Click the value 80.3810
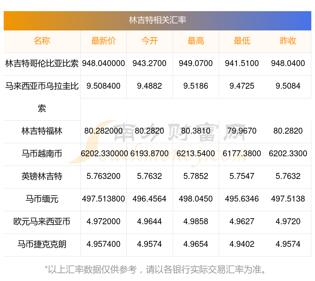This screenshot has height=281, width=315. (x=196, y=131)
